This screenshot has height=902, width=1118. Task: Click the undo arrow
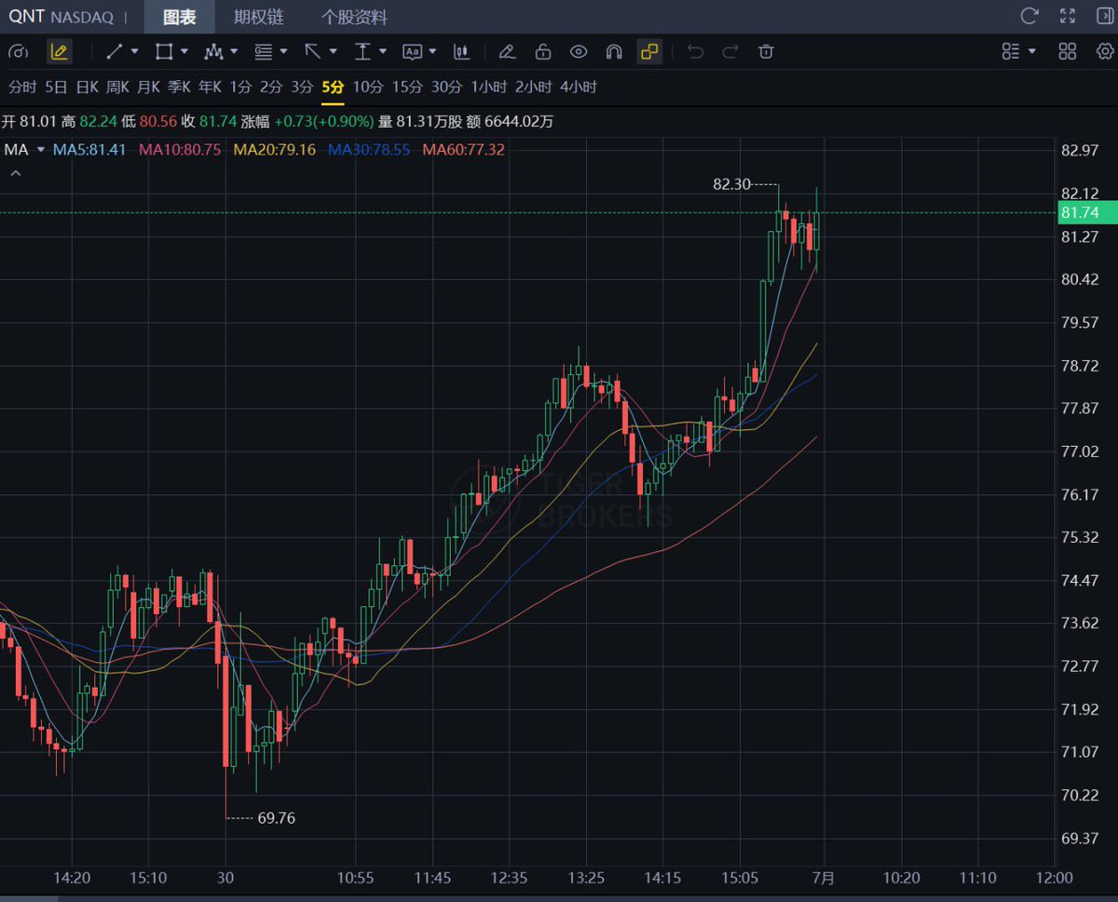pos(695,52)
